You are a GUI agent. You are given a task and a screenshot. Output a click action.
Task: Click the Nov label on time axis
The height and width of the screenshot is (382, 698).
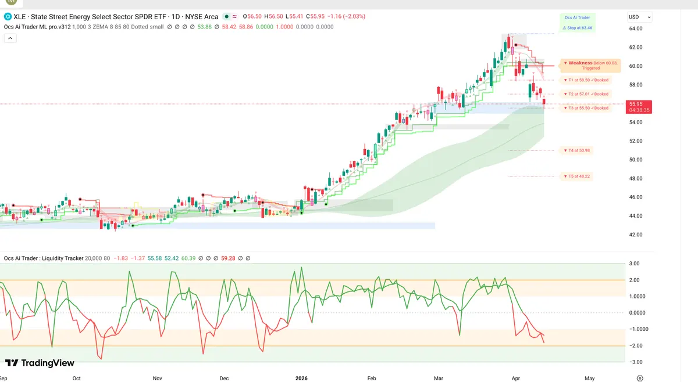click(157, 378)
